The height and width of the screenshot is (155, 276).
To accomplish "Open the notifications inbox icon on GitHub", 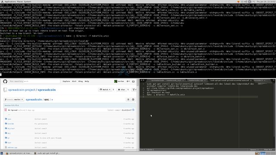I will pos(133,81).
